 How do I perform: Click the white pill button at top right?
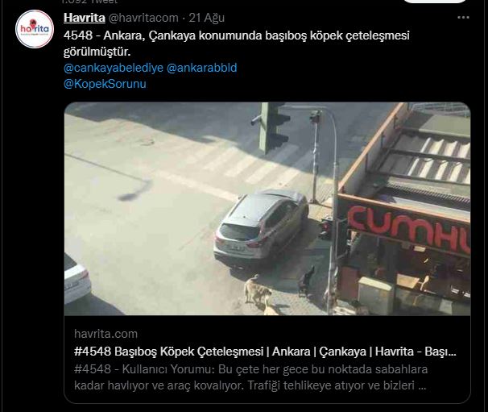point(435,2)
